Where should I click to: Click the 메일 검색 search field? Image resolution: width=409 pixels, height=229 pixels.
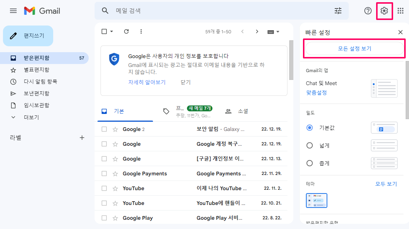222,11
